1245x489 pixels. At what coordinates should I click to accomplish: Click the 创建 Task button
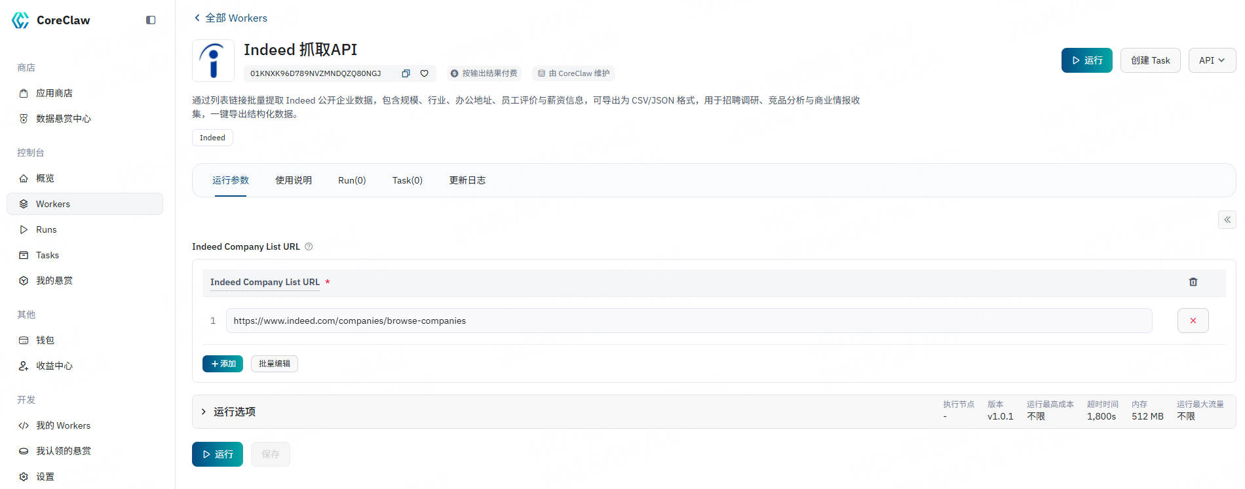click(1150, 60)
